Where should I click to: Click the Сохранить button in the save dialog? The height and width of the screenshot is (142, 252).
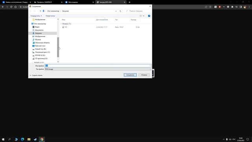coord(130,75)
